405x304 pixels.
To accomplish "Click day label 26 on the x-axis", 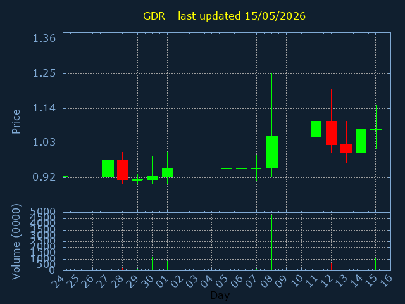I will [x=87, y=281].
